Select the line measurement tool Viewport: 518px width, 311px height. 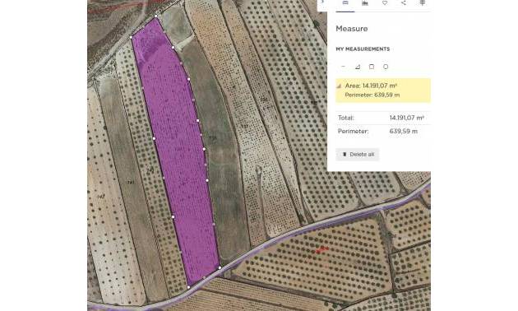point(343,67)
